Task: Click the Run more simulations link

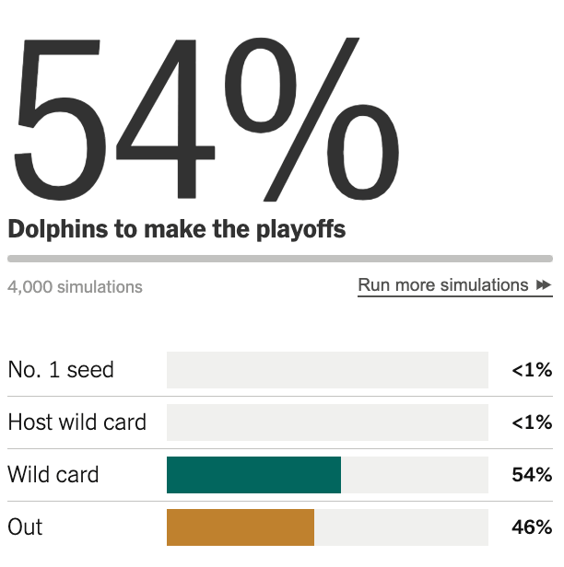Action: click(442, 285)
